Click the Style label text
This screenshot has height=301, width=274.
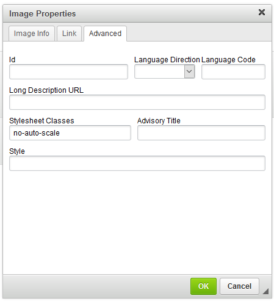pyautogui.click(x=17, y=151)
